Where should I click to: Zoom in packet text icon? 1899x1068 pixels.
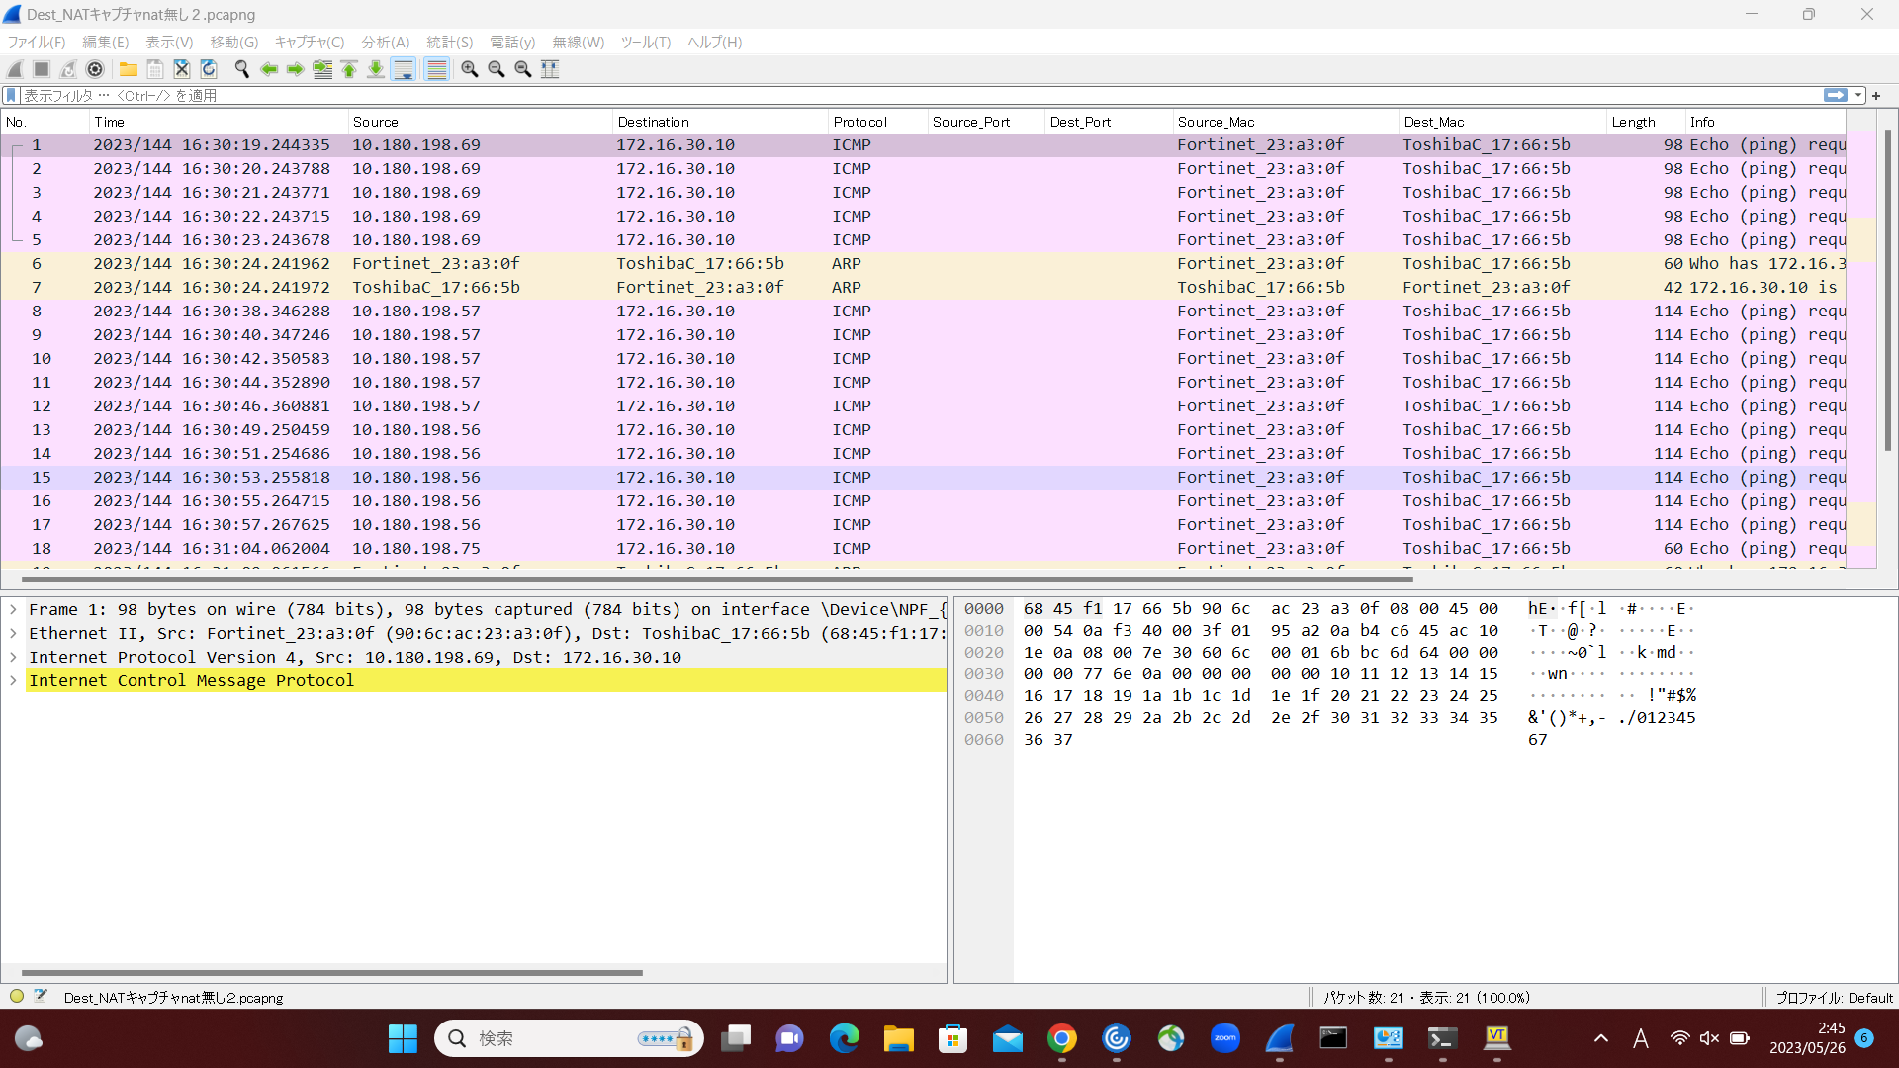click(470, 69)
